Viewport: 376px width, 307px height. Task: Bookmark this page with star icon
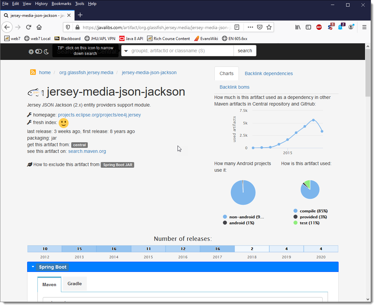(269, 27)
